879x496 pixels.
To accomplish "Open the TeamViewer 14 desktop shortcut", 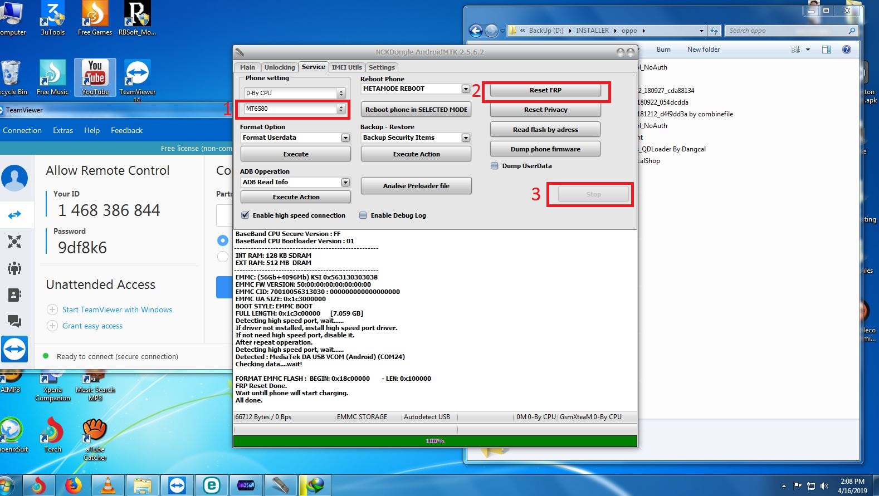I will pyautogui.click(x=137, y=81).
